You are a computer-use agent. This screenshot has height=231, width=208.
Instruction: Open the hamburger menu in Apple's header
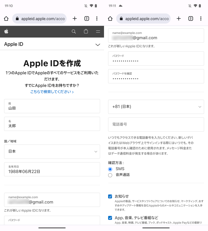pyautogui.click(x=98, y=31)
